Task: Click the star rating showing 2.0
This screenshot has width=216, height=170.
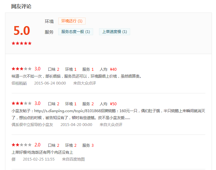Action: (22, 145)
